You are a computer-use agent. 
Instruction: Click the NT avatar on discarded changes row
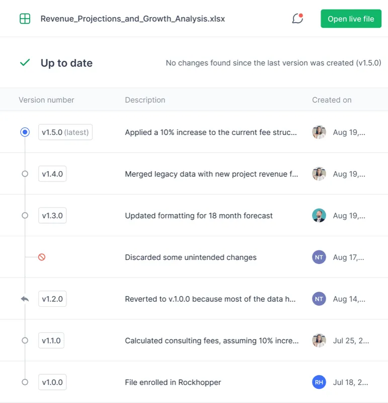click(319, 257)
